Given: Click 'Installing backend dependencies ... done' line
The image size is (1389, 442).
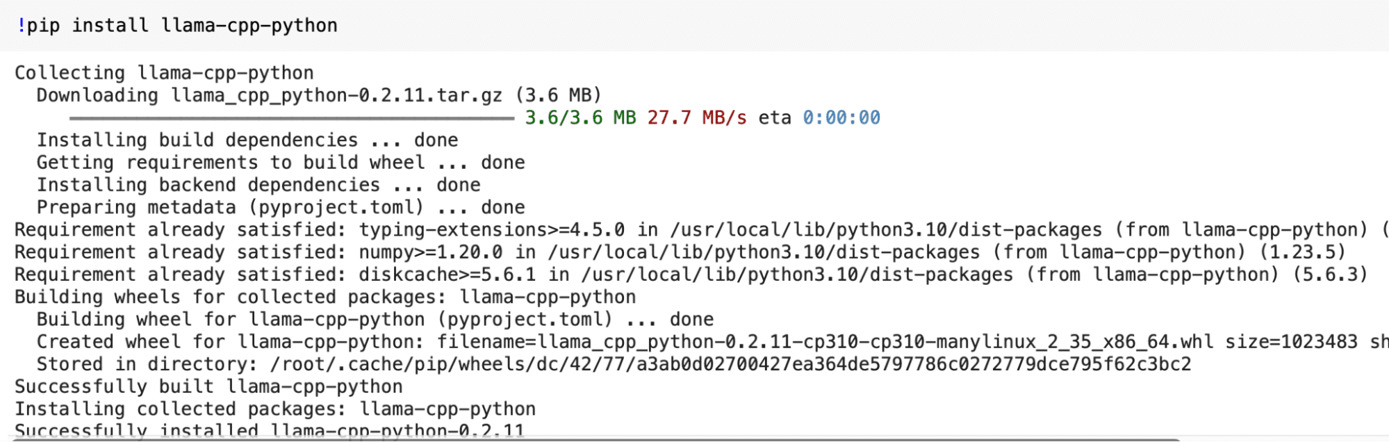Looking at the screenshot, I should (258, 185).
